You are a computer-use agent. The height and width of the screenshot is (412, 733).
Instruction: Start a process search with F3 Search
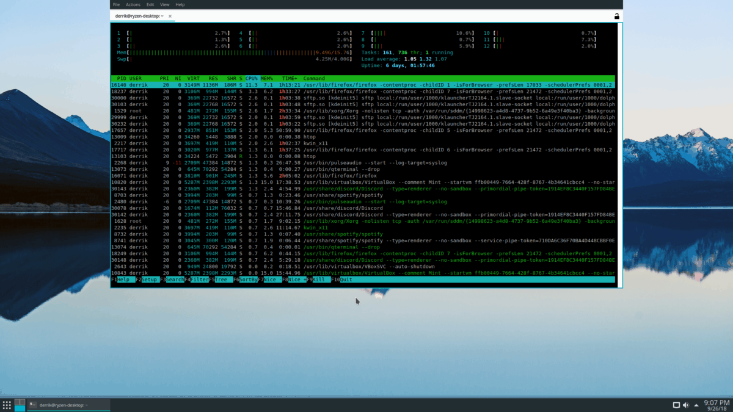[x=173, y=280]
